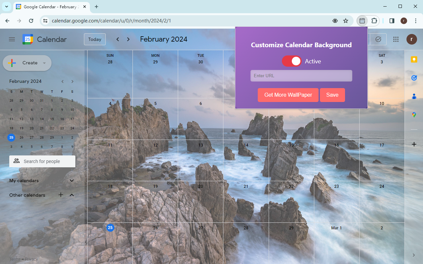This screenshot has height=264, width=423.
Task: Select Mar 1 in the month grid
Action: click(x=336, y=228)
